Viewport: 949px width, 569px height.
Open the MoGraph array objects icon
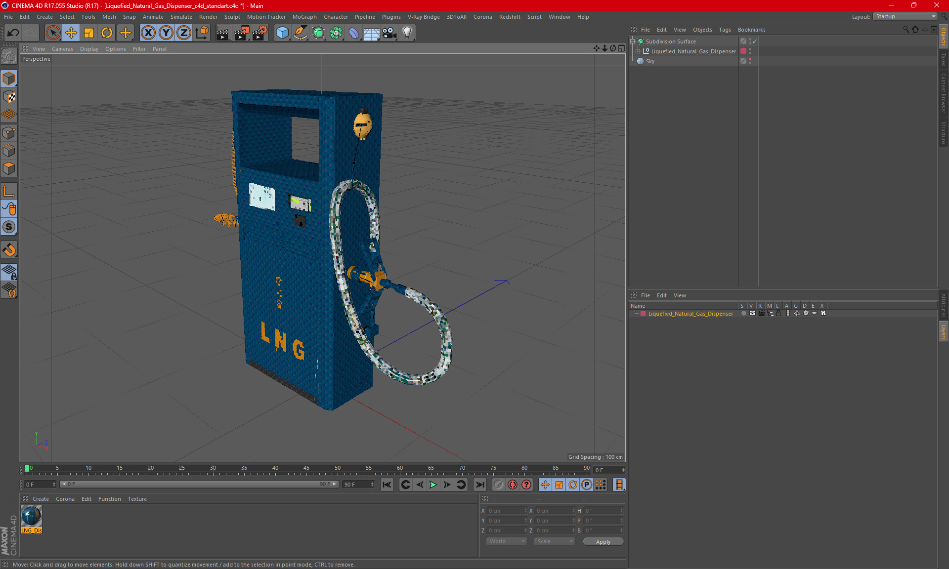tap(337, 33)
